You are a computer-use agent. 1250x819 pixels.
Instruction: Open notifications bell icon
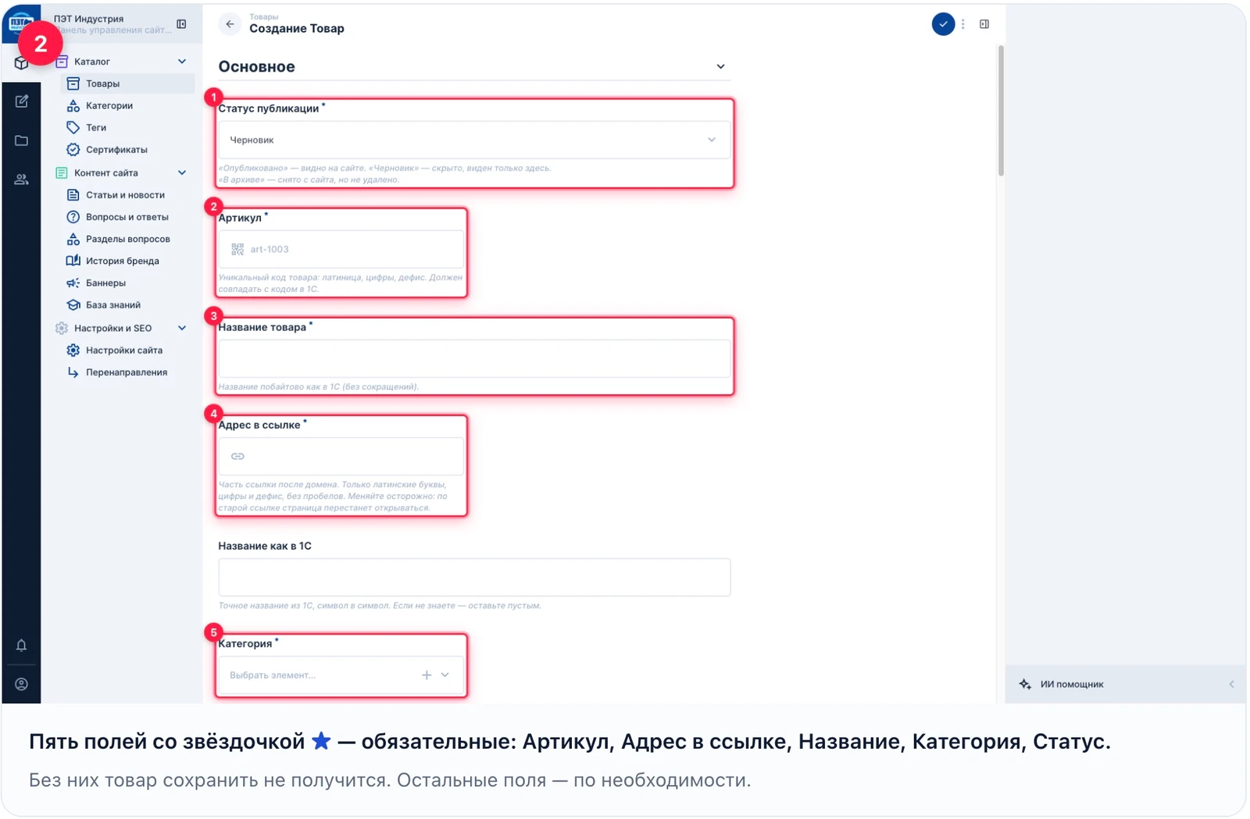(22, 646)
